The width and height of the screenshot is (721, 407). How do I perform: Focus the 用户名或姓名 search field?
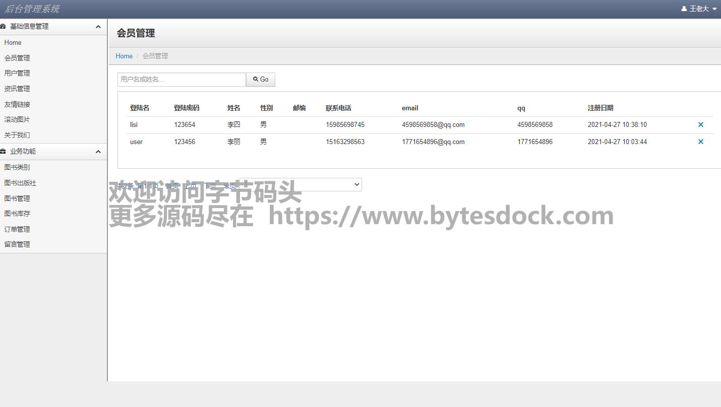(x=182, y=80)
